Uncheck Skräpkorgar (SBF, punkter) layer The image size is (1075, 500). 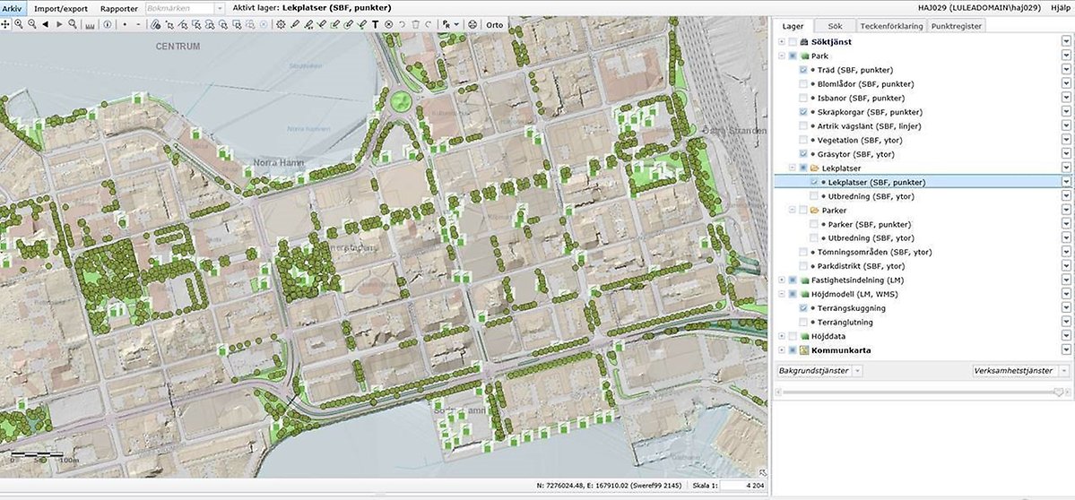802,112
